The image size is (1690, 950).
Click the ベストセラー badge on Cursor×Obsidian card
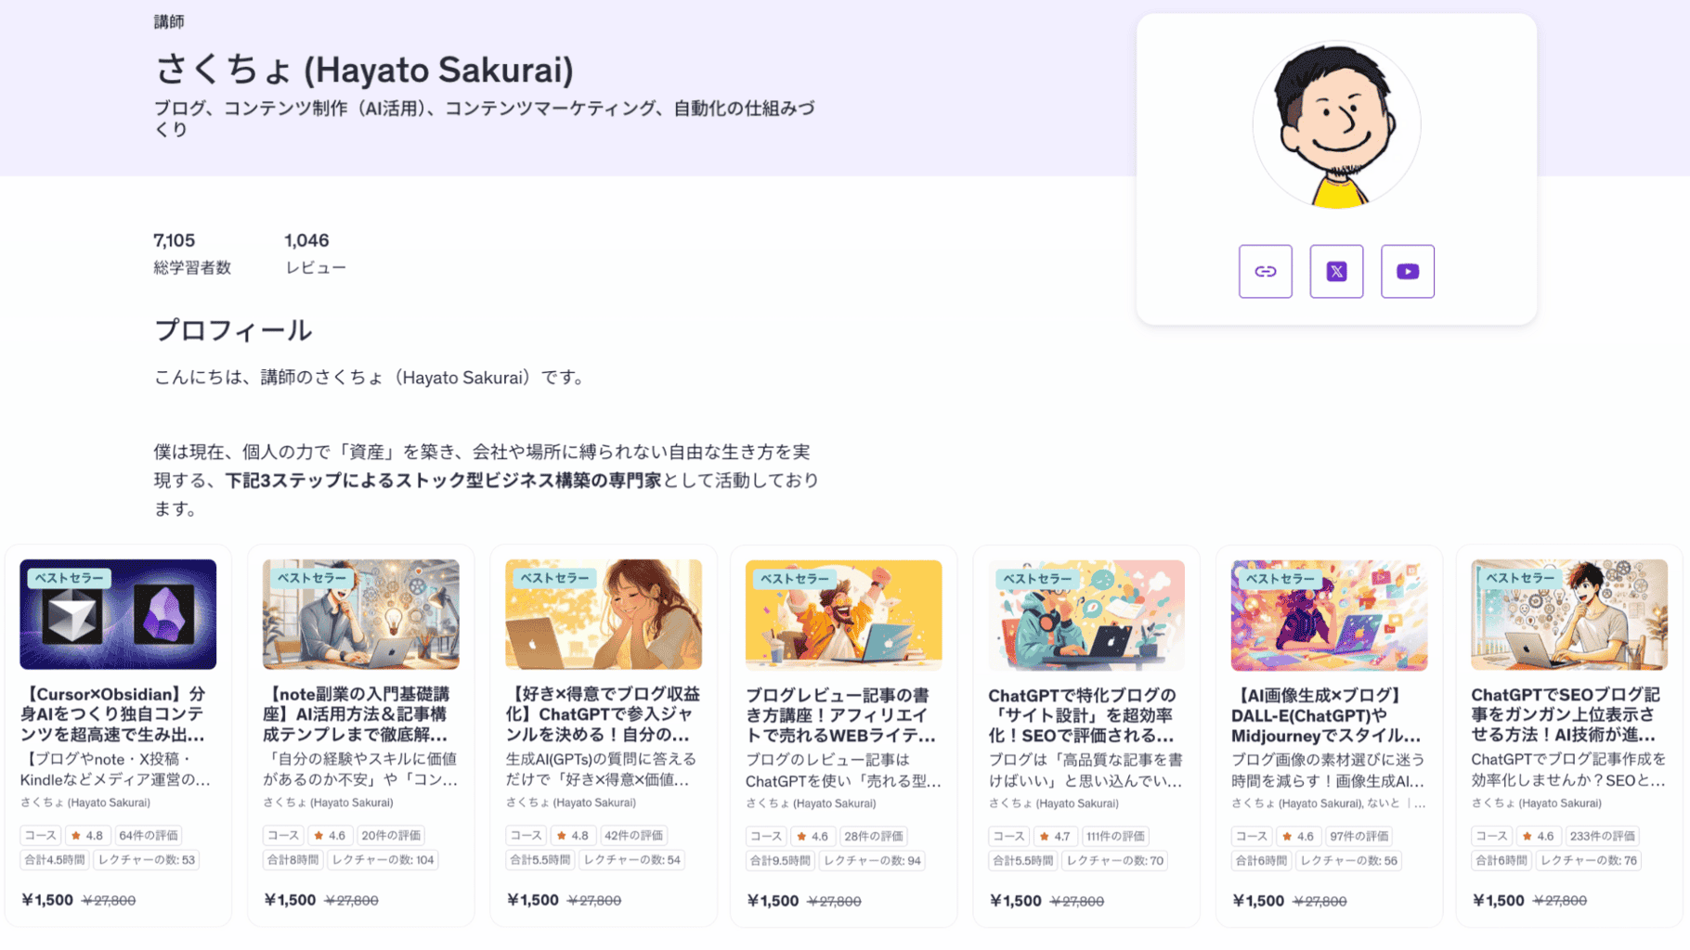(70, 578)
